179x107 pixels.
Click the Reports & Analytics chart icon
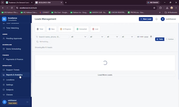coord(4,75)
